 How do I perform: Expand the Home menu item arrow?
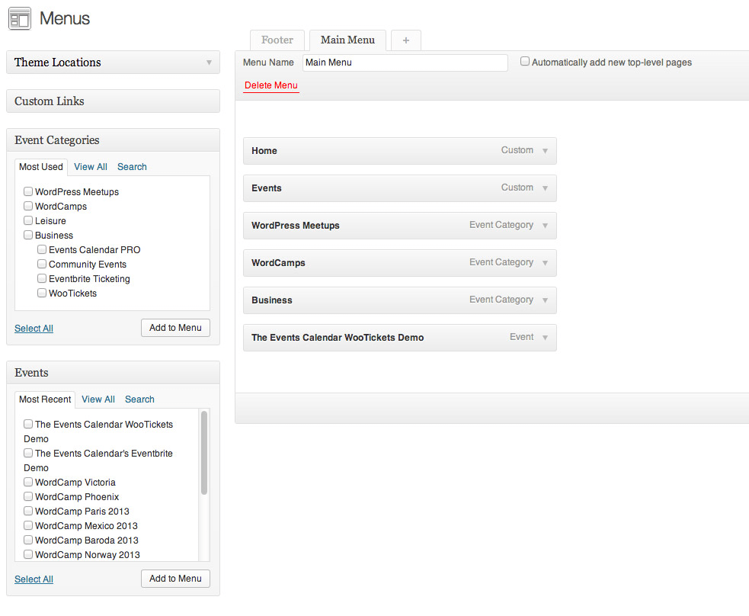point(545,151)
